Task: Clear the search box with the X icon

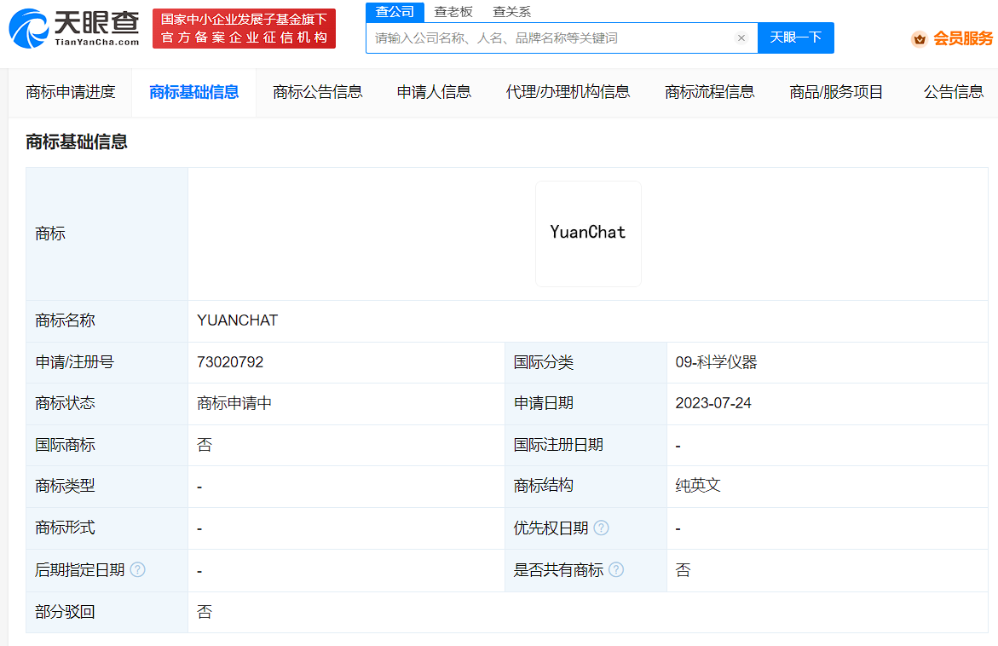Action: (741, 38)
